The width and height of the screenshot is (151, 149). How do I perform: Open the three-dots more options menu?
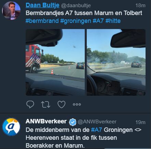77,104
